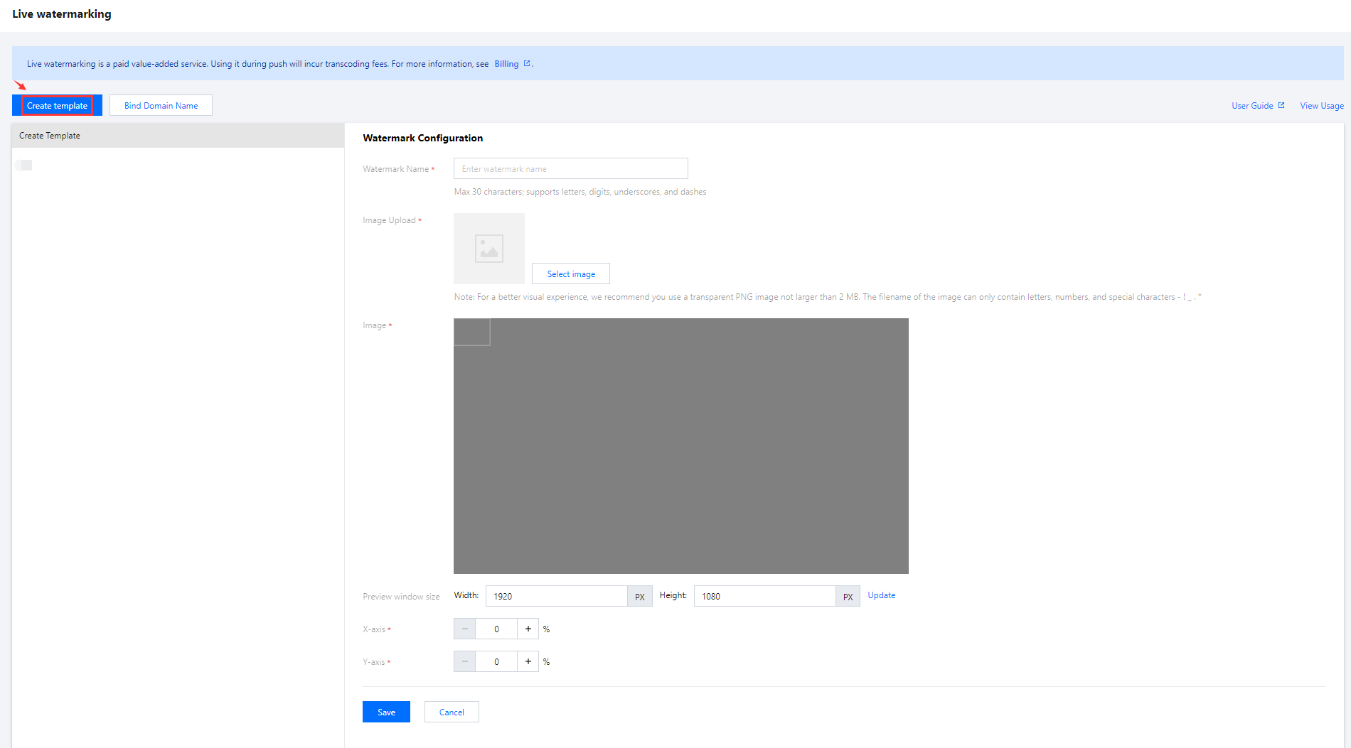Select the Create Template entry in the left list
Image resolution: width=1351 pixels, height=748 pixels.
[x=50, y=136]
